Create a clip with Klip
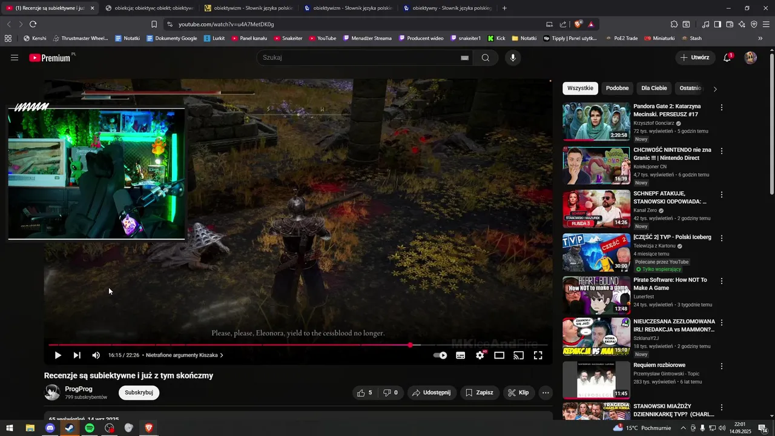The height and width of the screenshot is (436, 775). click(518, 392)
